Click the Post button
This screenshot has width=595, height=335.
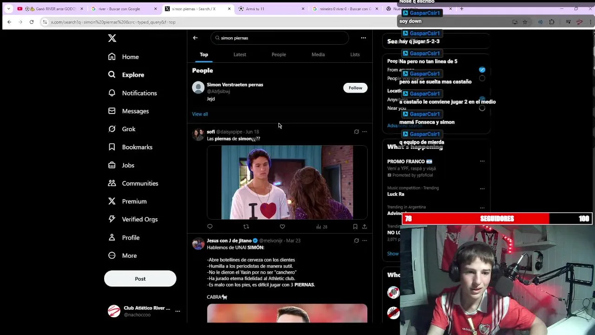[x=140, y=279]
